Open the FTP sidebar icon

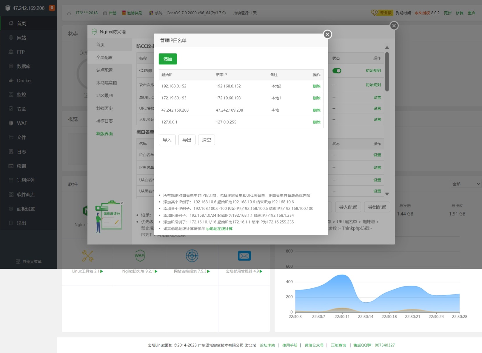(x=11, y=52)
